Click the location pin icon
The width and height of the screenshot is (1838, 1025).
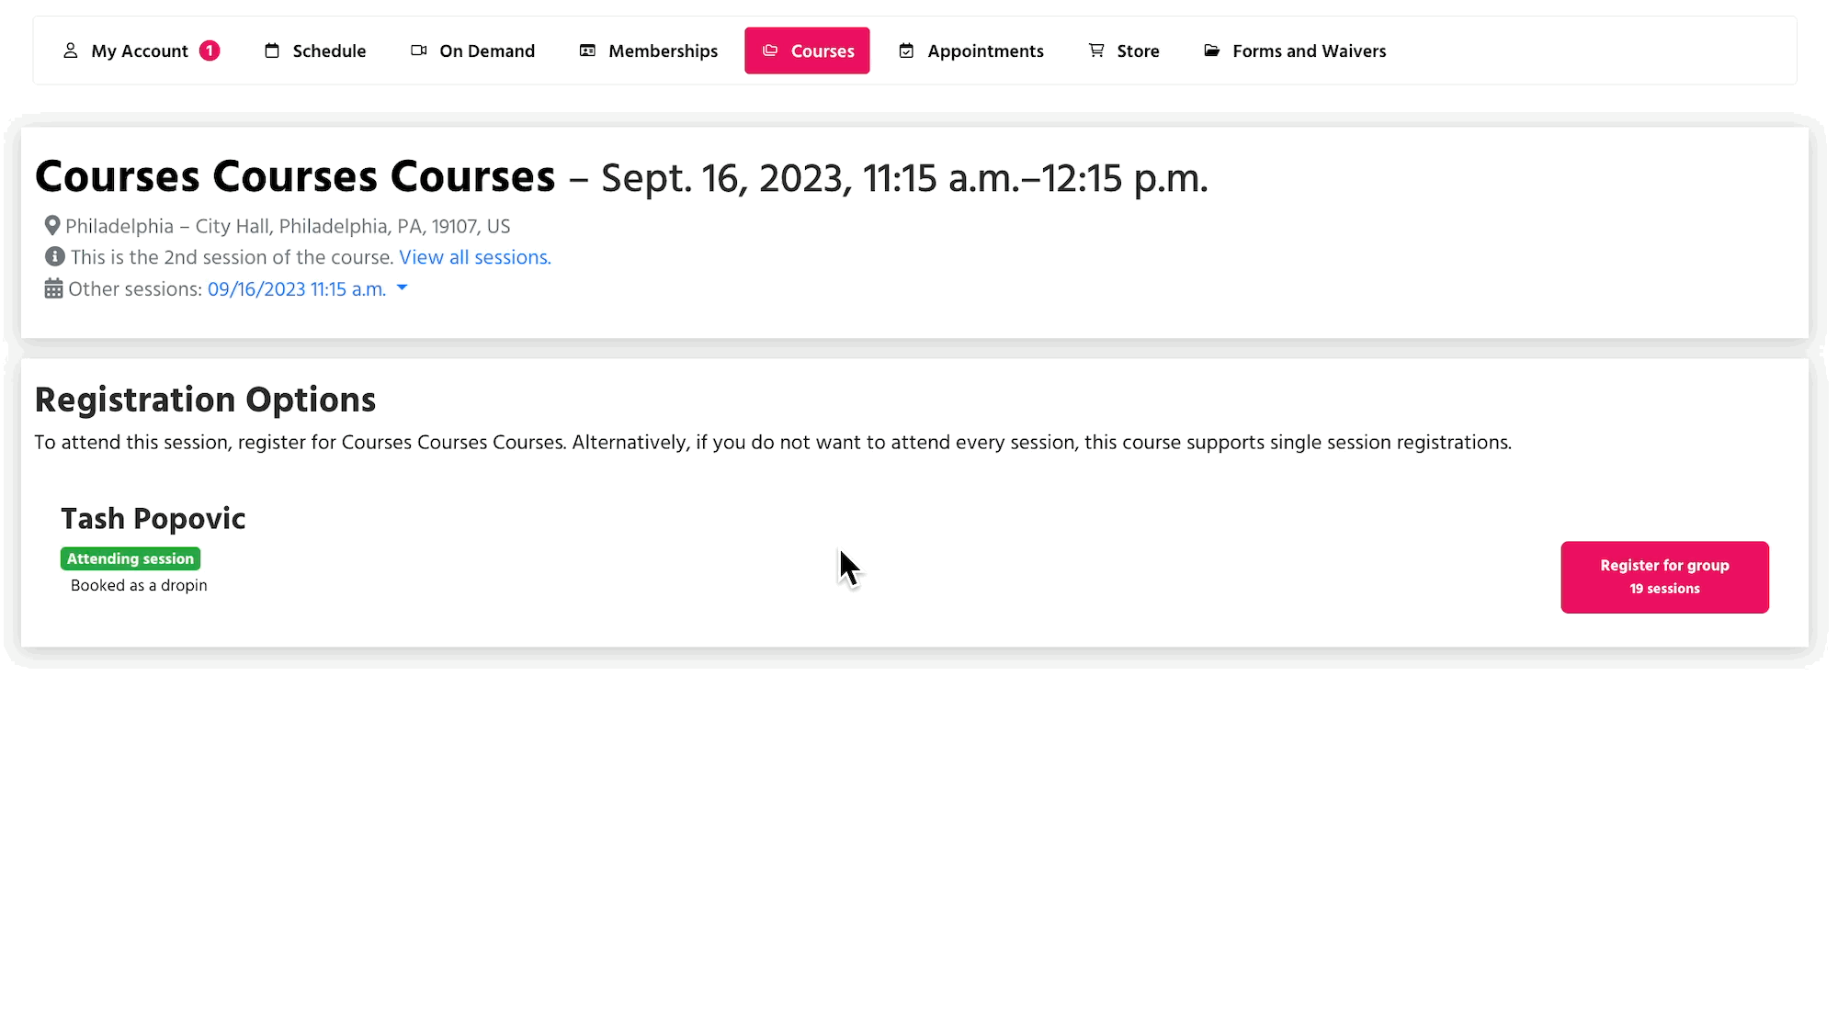pyautogui.click(x=52, y=226)
